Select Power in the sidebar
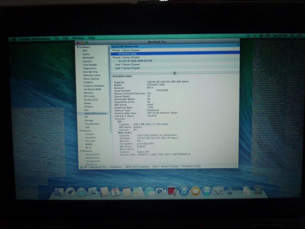305x229 pixels. pos(87,103)
